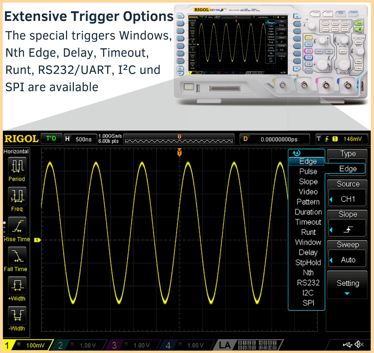
Task: Click the LA digital channel indicator block
Action: [x=257, y=345]
